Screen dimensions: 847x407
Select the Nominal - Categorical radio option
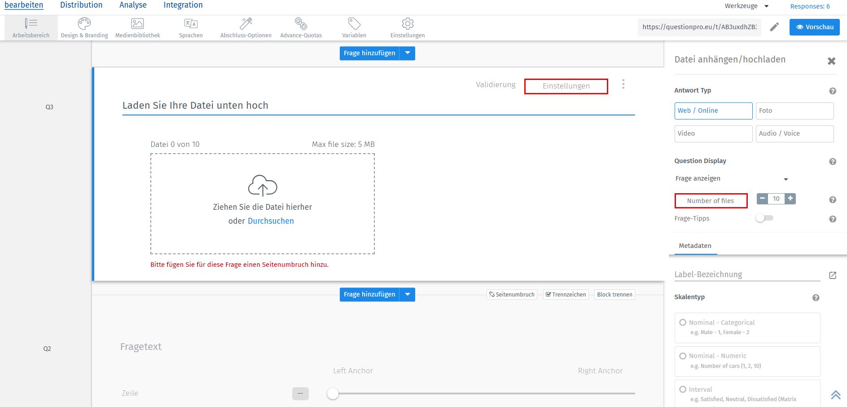tap(683, 323)
